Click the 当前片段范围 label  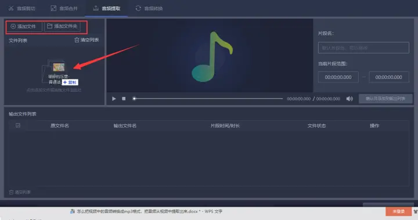tap(333, 64)
